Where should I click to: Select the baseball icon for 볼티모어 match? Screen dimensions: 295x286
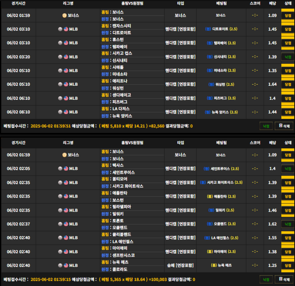[60, 183]
